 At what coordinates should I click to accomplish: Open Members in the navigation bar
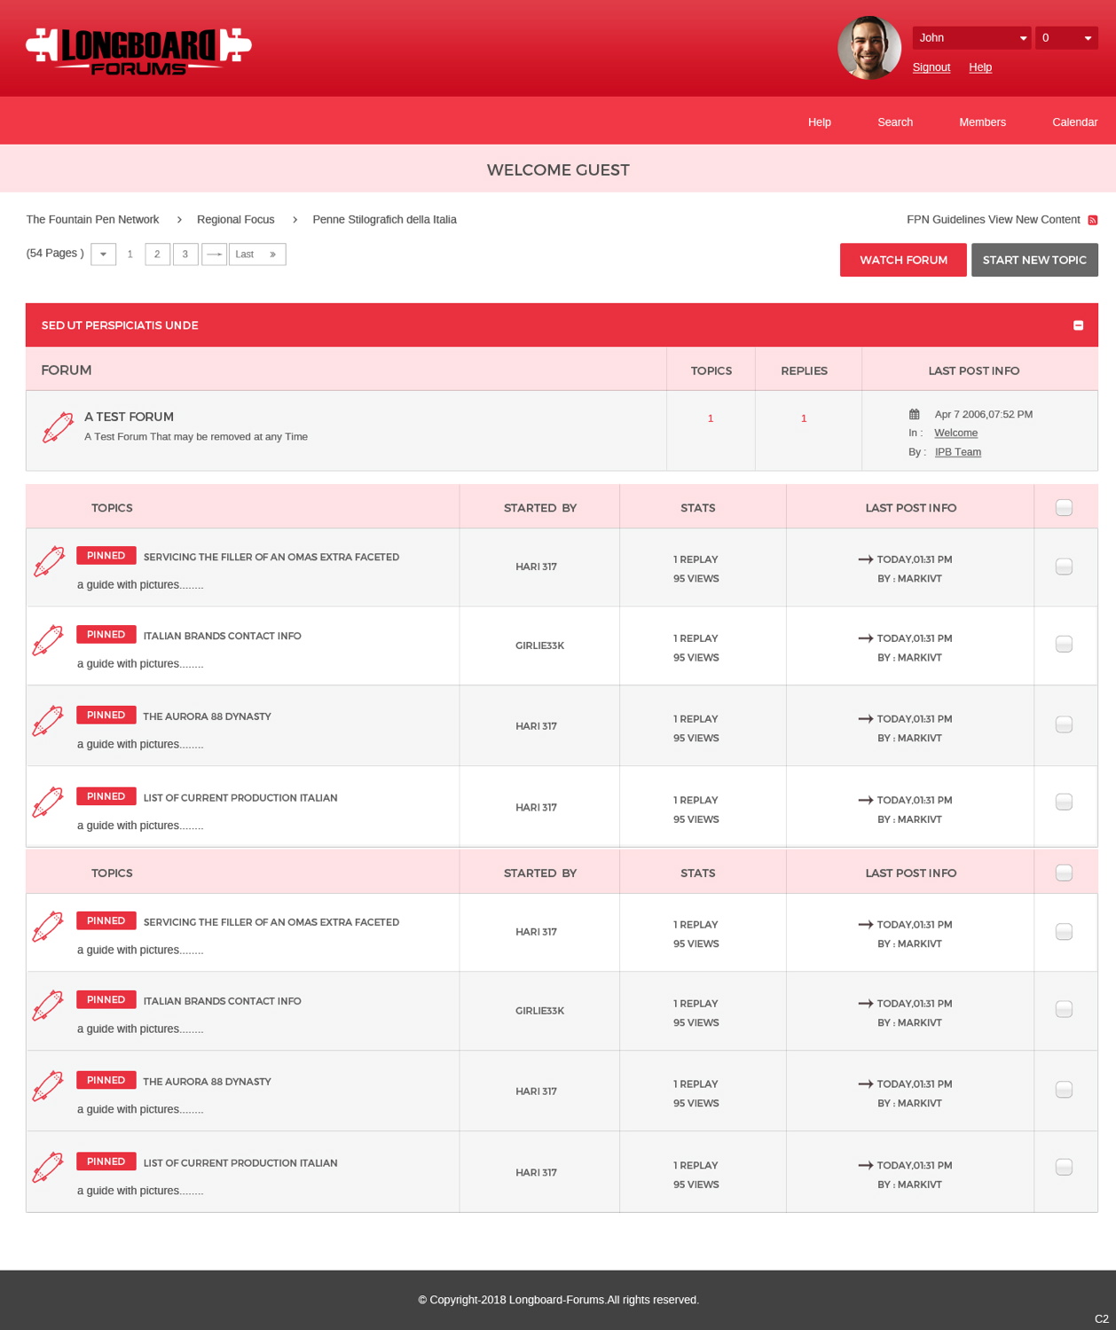pos(982,122)
